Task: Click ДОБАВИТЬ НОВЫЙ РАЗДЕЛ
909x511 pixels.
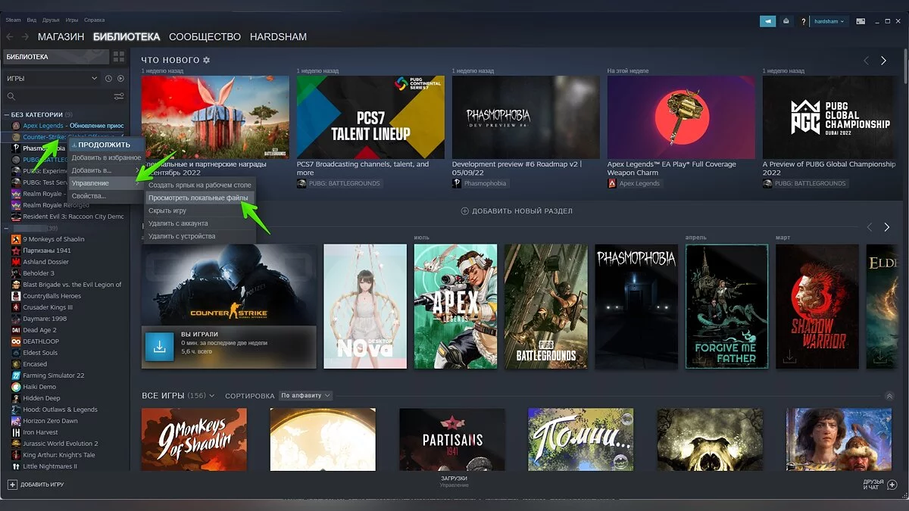Action: [517, 210]
